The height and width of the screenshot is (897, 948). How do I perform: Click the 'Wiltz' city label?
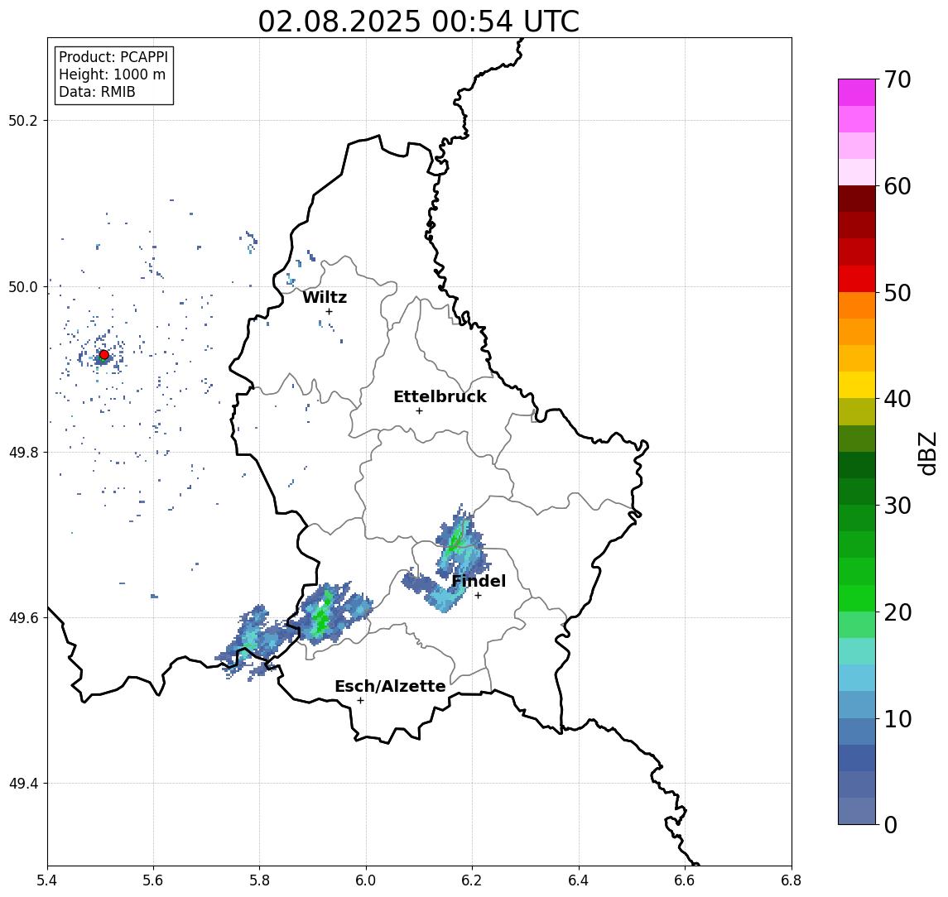click(325, 297)
